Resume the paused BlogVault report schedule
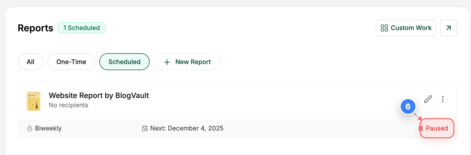The width and height of the screenshot is (471, 155). (436, 128)
